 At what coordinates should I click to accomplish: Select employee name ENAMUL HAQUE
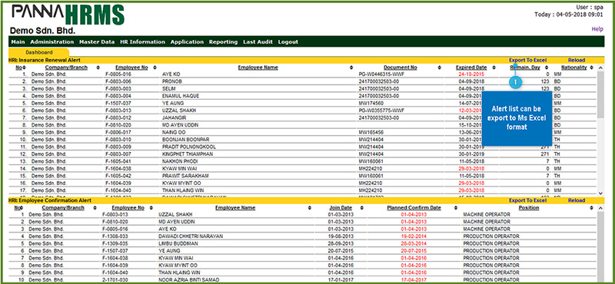(181, 96)
